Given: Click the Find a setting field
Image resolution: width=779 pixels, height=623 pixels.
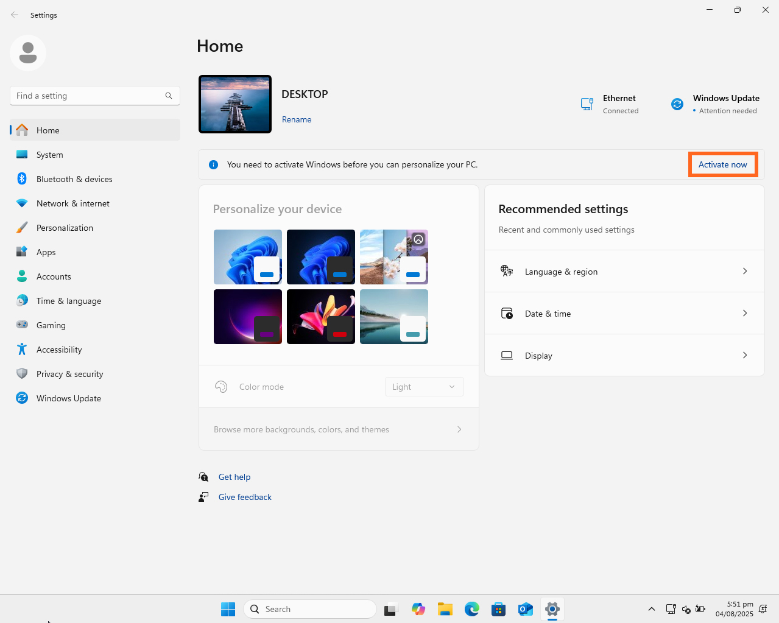Looking at the screenshot, I should 95,96.
